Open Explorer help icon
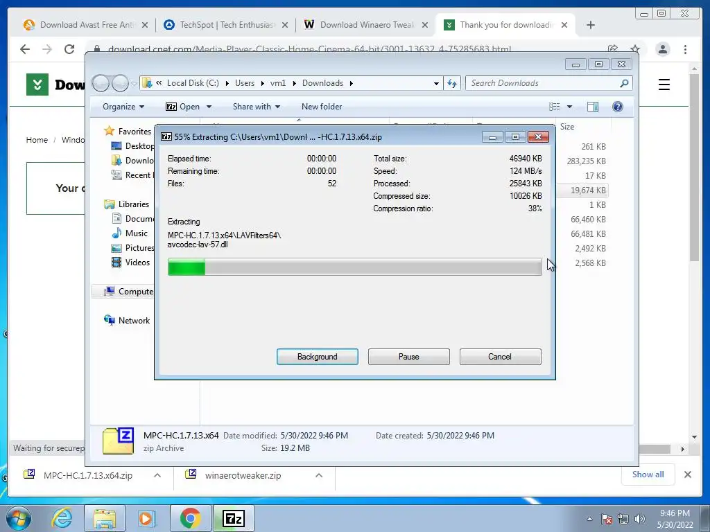Screen dimensions: 710x532 [x=617, y=106]
